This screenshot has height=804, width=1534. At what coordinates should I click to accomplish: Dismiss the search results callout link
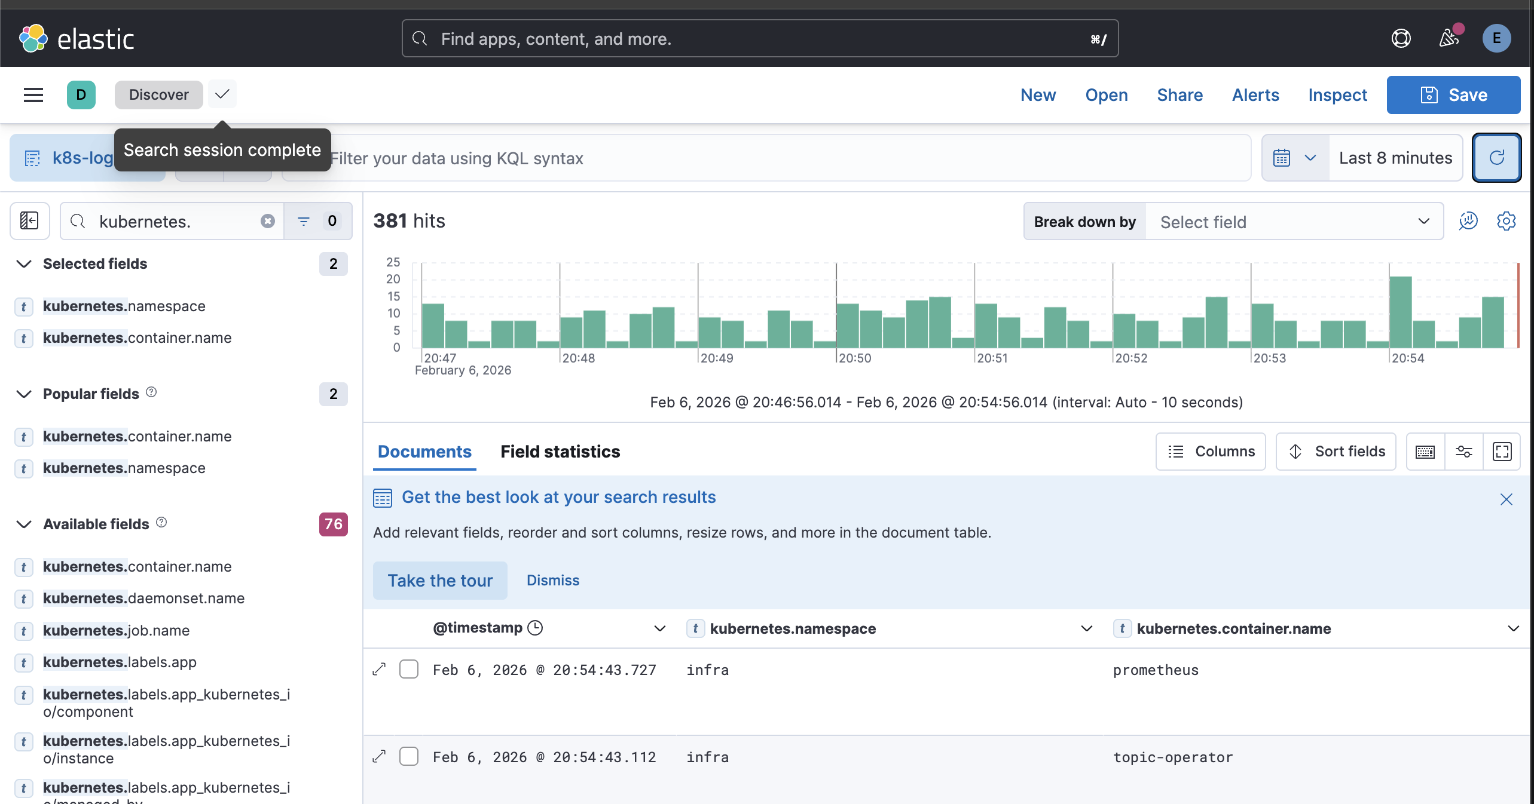tap(552, 581)
